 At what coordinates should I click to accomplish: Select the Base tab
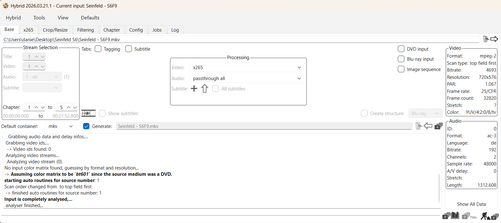pos(9,29)
